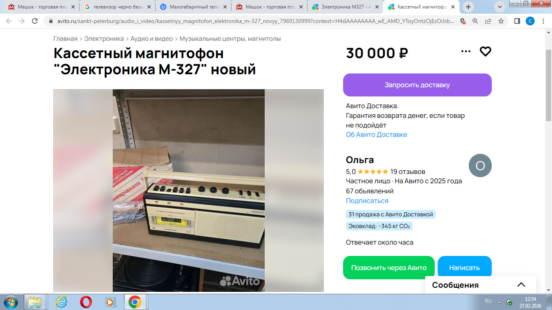Screen dimensions: 552x310
Task: Click the page vertical scrollbar
Action: pyautogui.click(x=548, y=161)
